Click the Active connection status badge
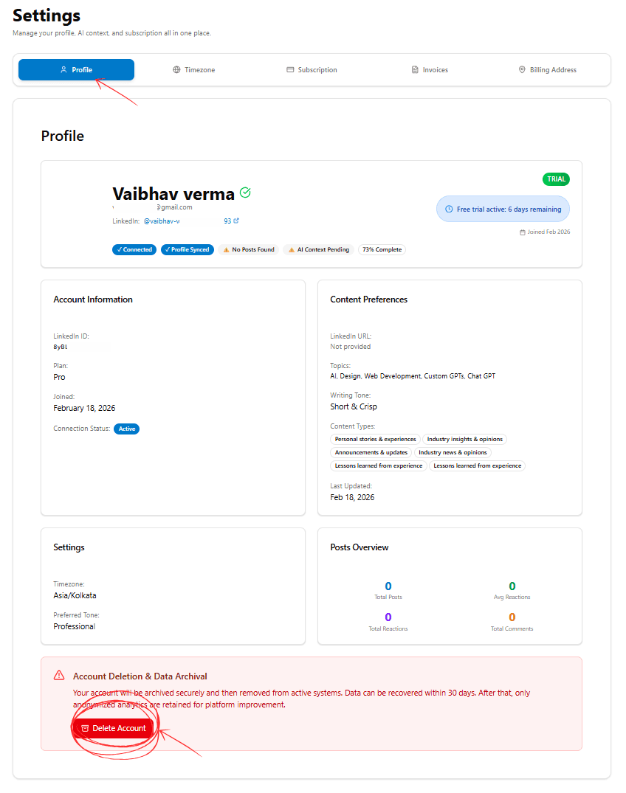This screenshot has height=793, width=626. point(126,429)
